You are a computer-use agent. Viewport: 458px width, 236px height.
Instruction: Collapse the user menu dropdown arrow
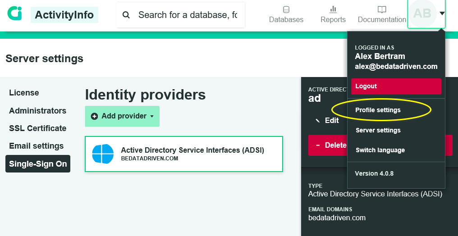click(442, 14)
